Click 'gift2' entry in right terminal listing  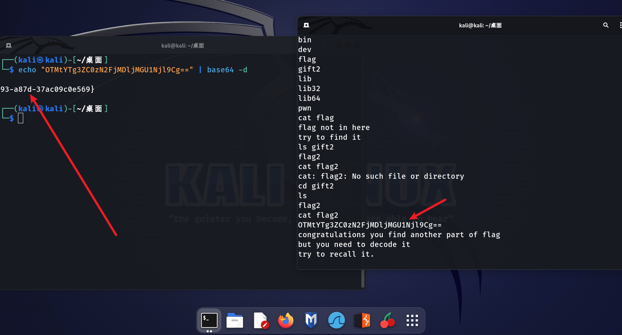[309, 69]
